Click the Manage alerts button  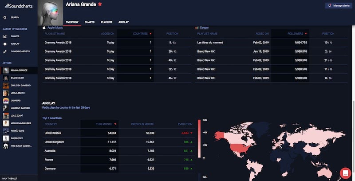pyautogui.click(x=339, y=6)
